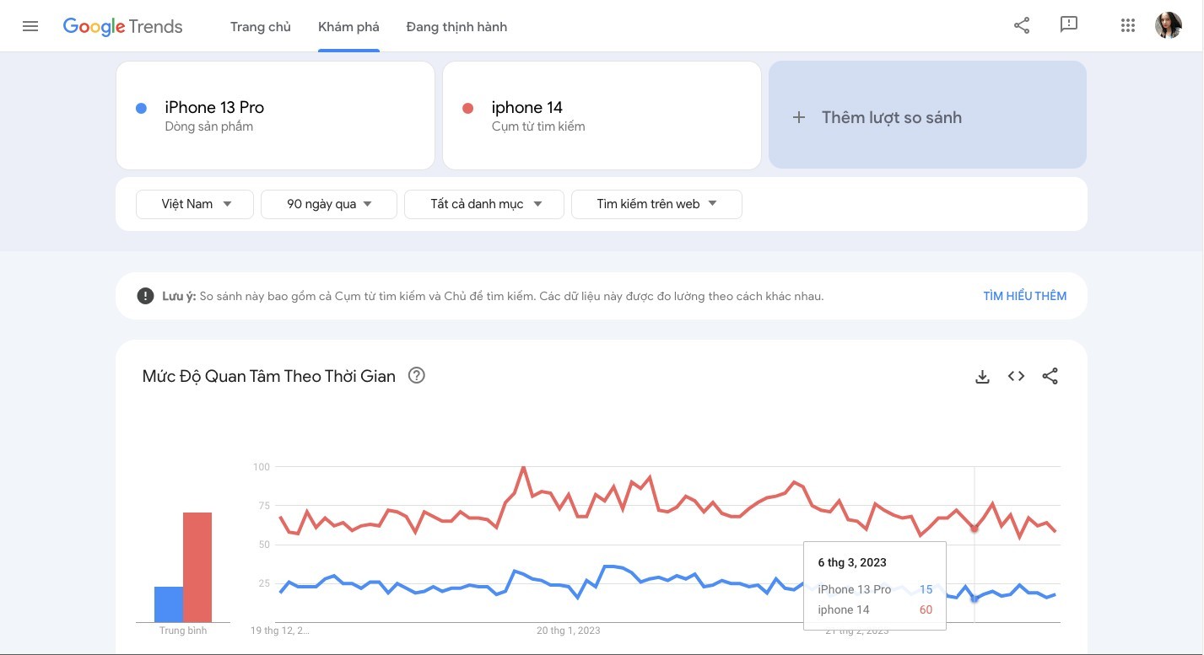The width and height of the screenshot is (1204, 655).
Task: Click the red average bar in chart
Action: click(197, 567)
